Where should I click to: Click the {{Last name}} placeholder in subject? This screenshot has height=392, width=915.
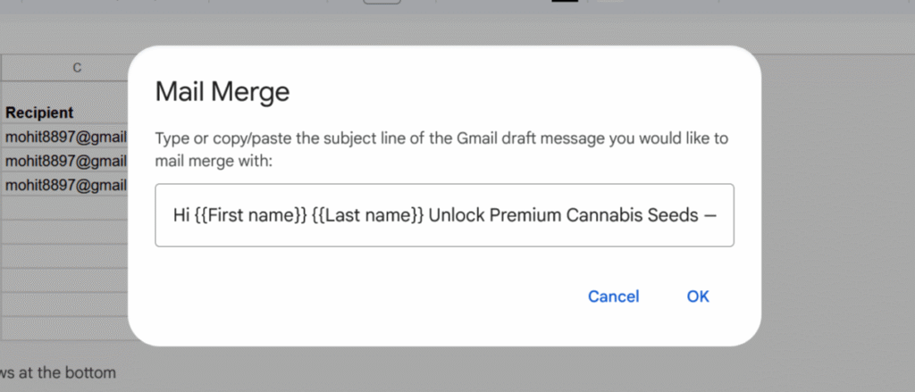[x=366, y=215]
